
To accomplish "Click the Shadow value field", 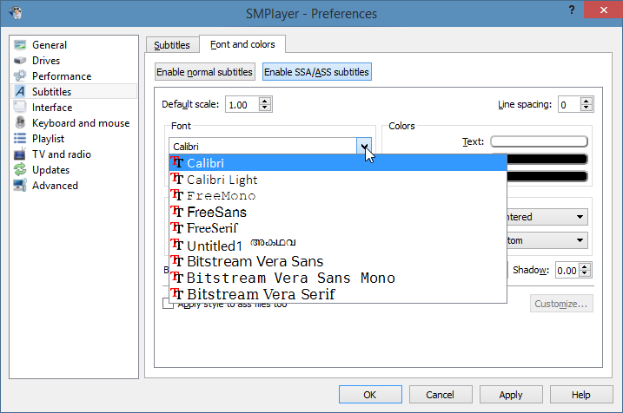I will (x=567, y=270).
